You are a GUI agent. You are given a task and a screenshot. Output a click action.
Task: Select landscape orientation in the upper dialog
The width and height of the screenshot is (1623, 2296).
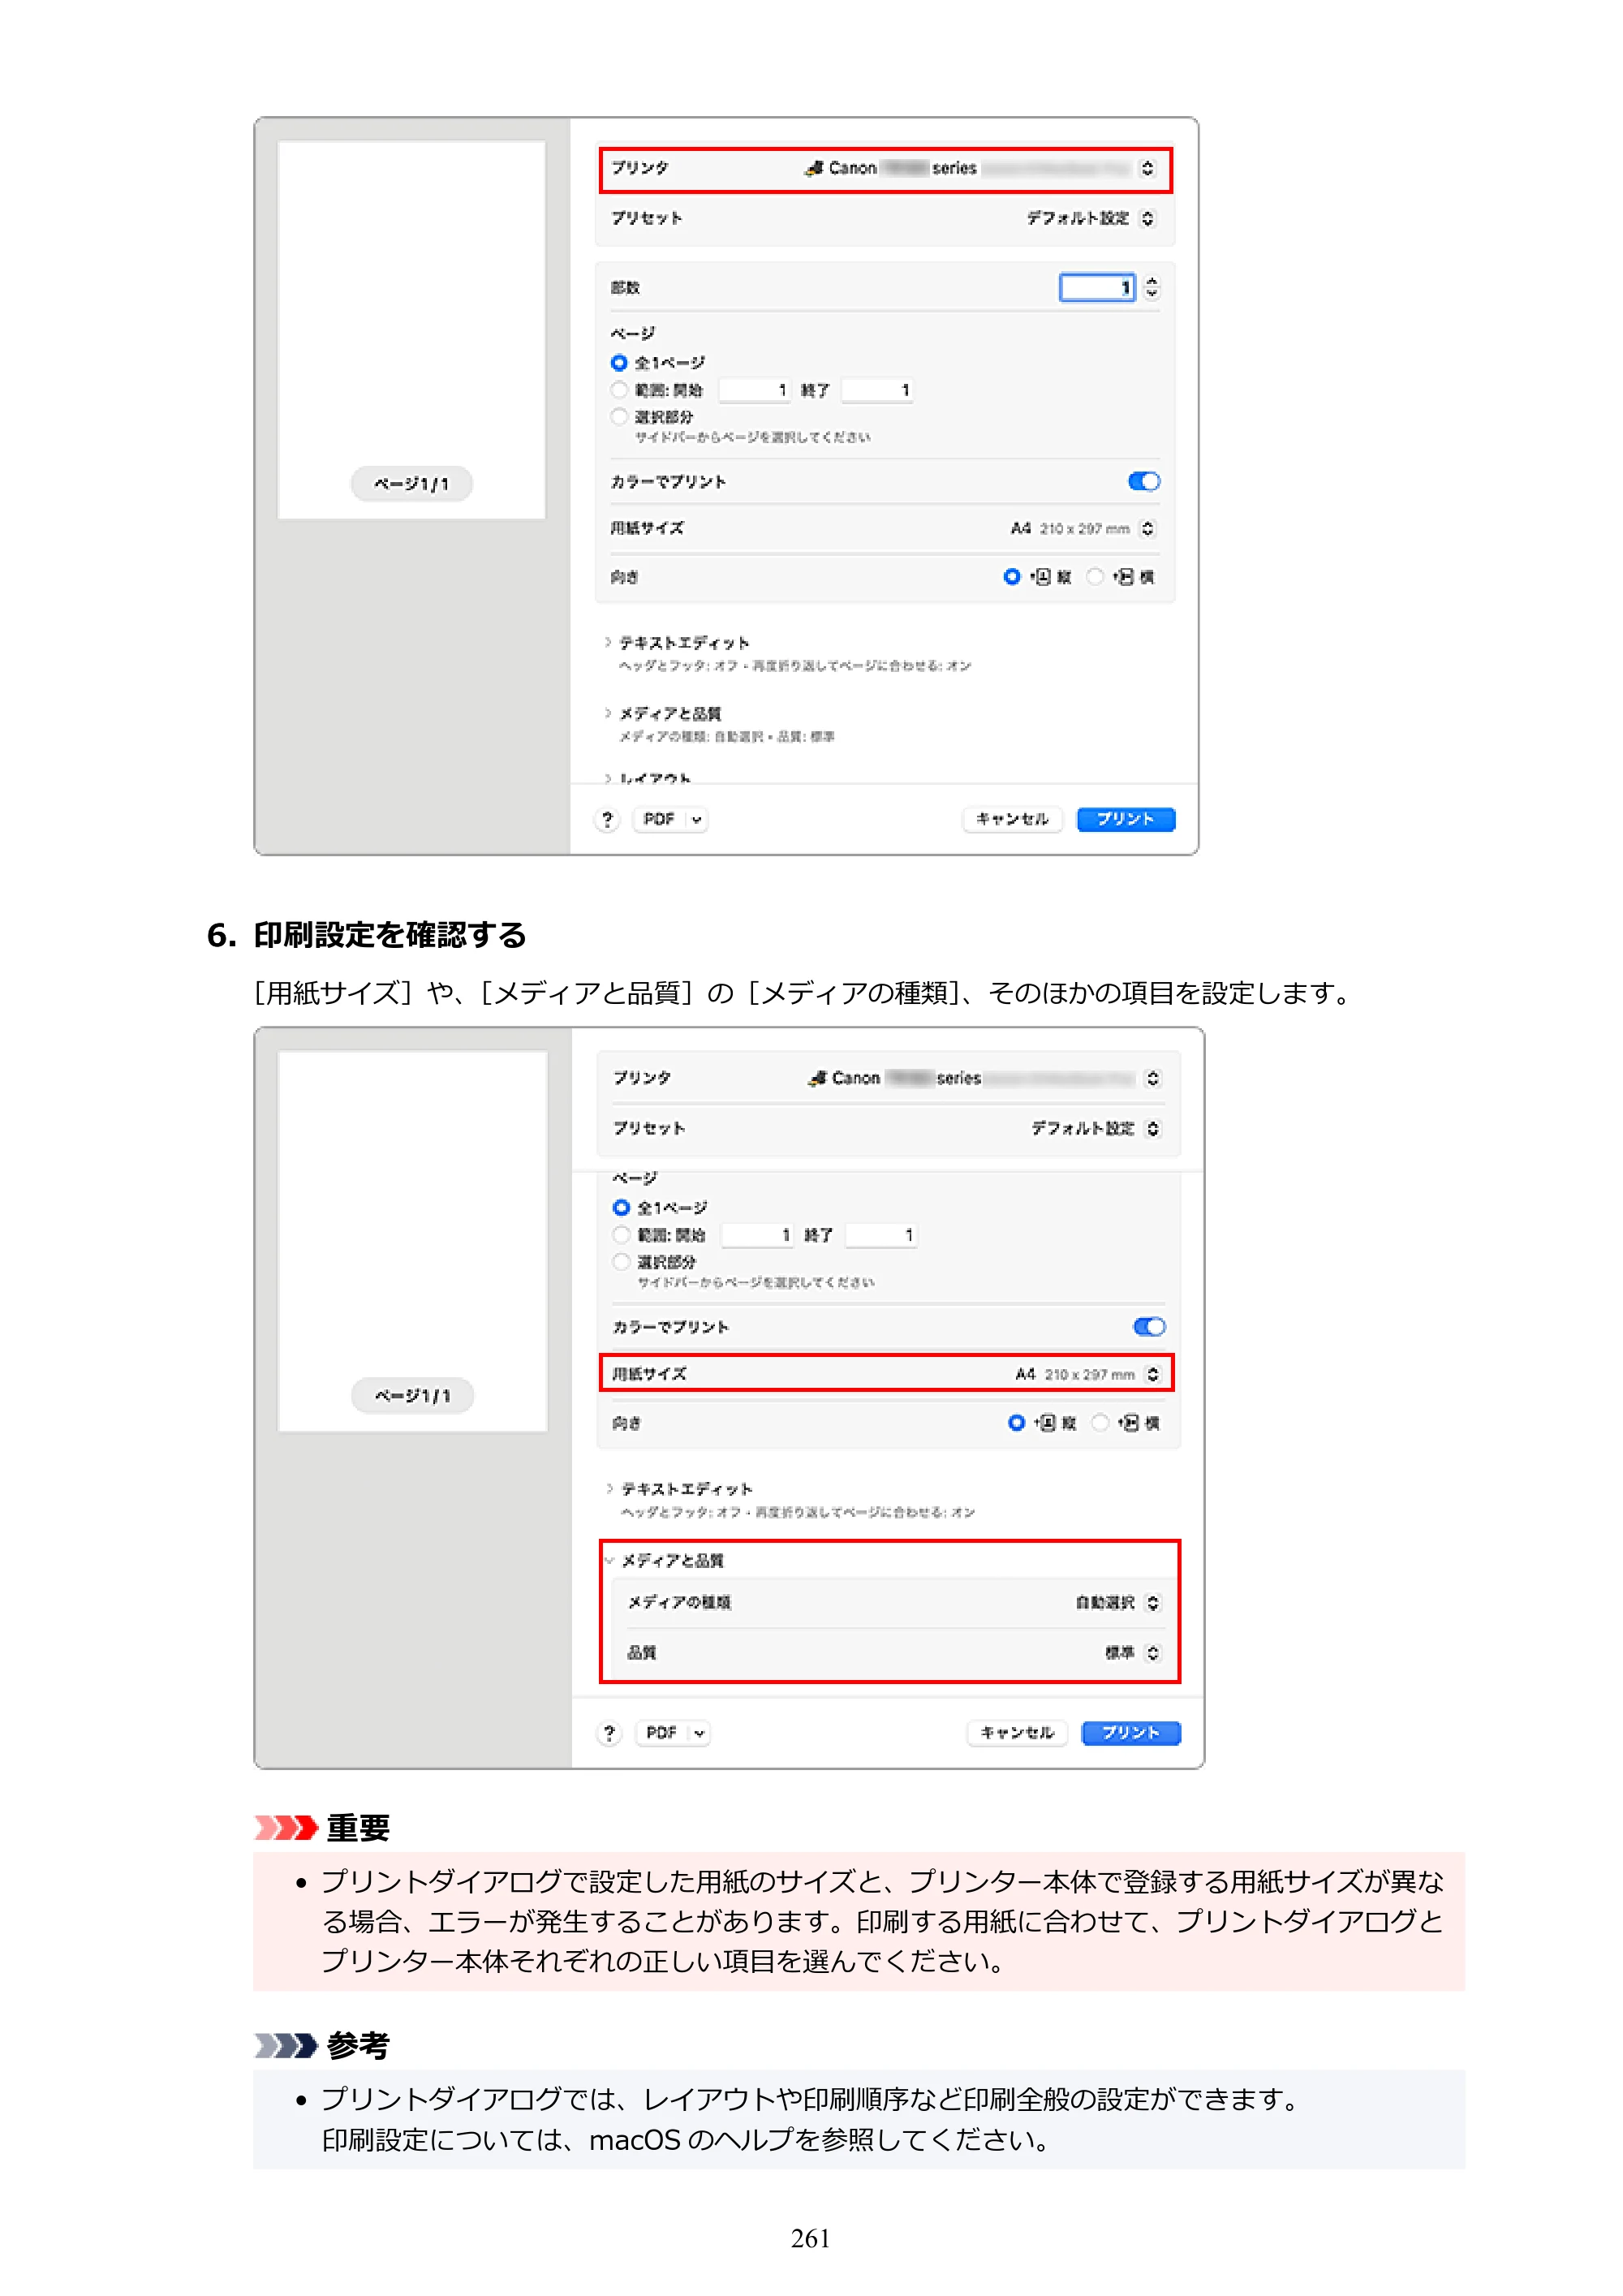click(x=1095, y=577)
